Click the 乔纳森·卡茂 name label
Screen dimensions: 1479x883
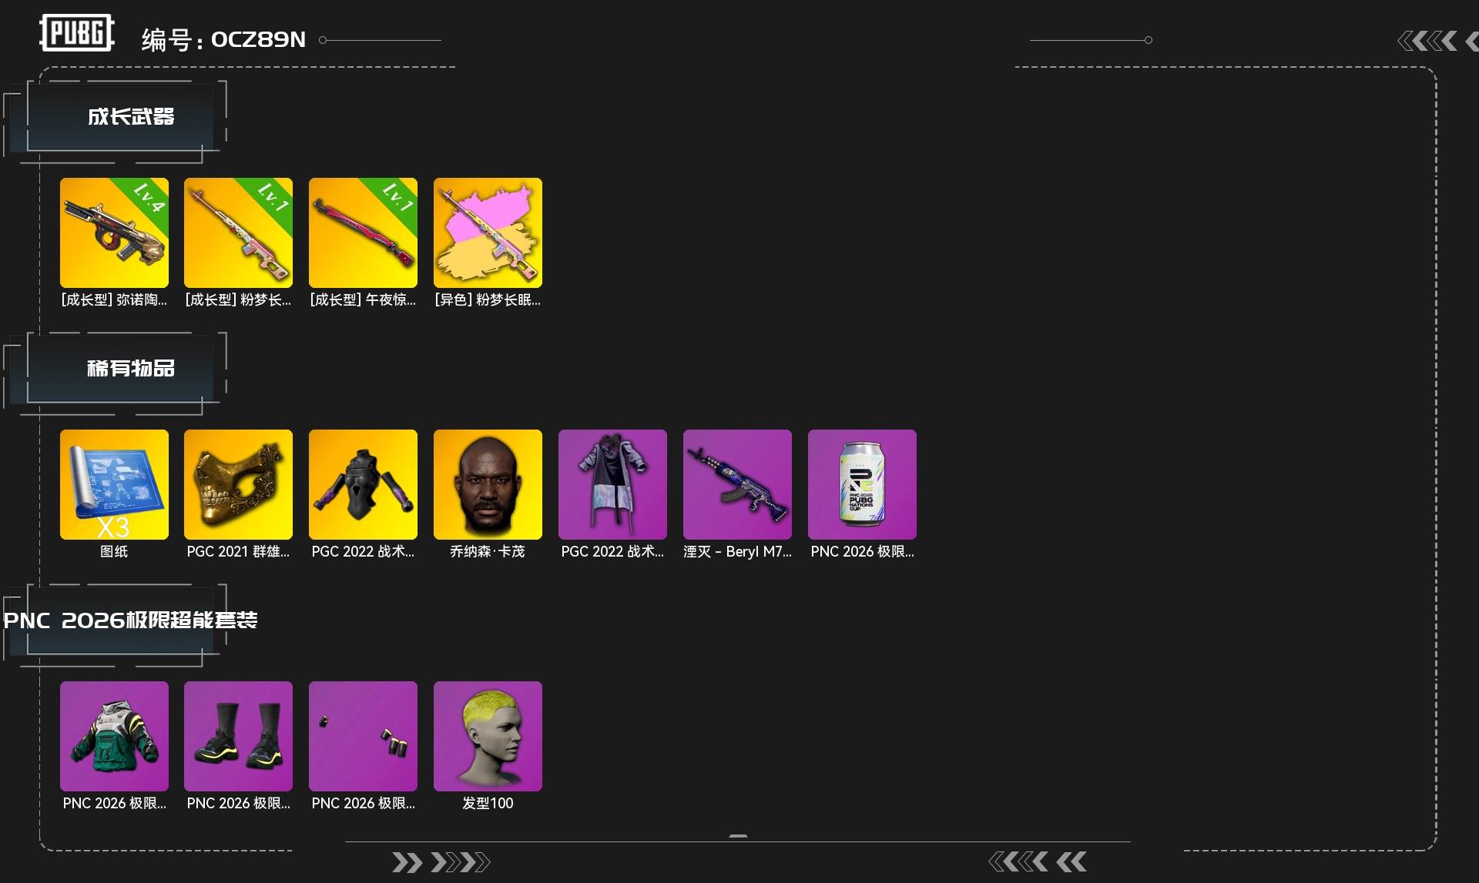point(488,551)
